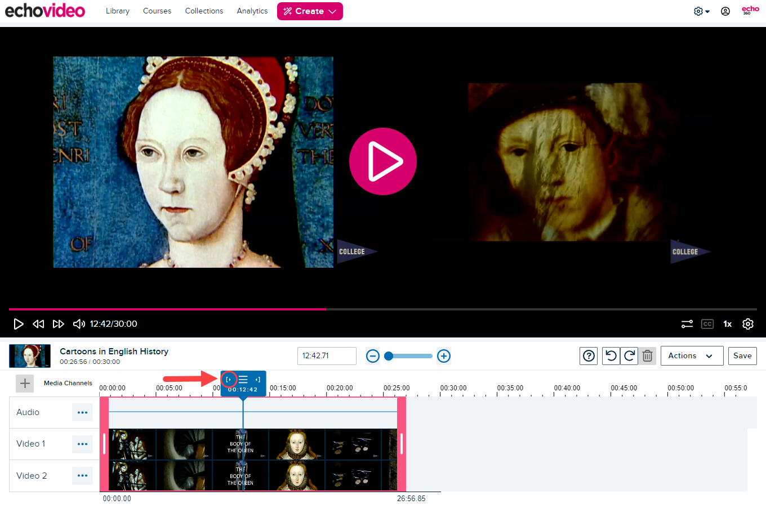Redo the last edit
This screenshot has width=766, height=518.
[x=629, y=356]
